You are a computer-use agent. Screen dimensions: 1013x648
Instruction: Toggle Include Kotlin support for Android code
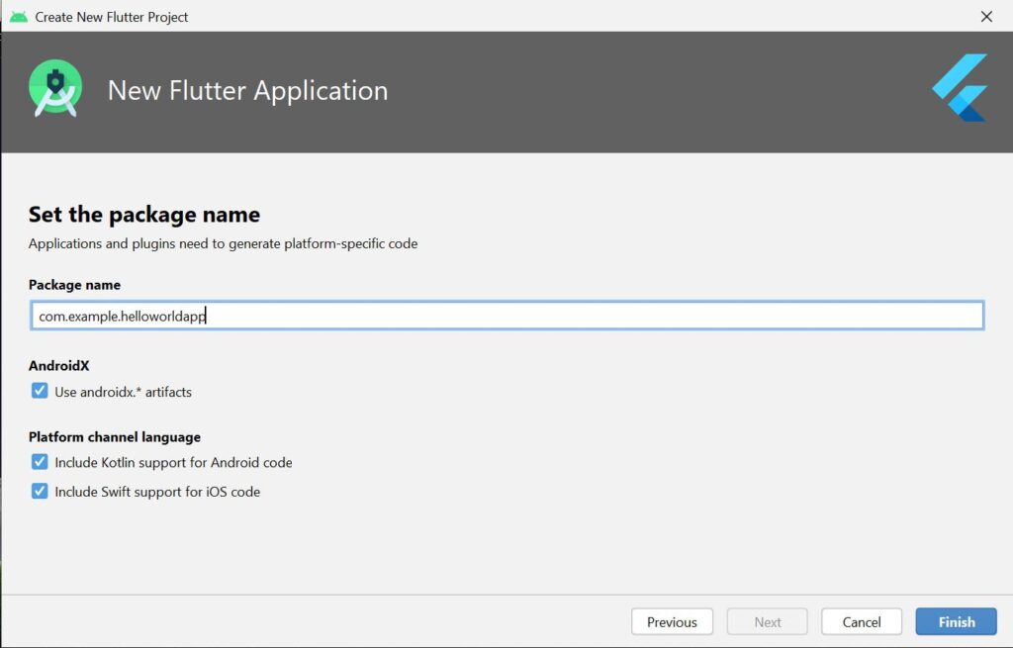[x=40, y=462]
